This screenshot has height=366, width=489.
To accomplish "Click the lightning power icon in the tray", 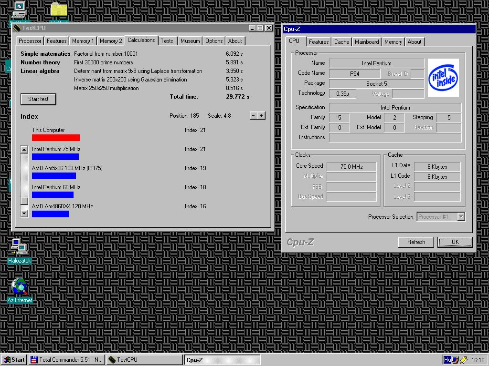I will [x=464, y=360].
